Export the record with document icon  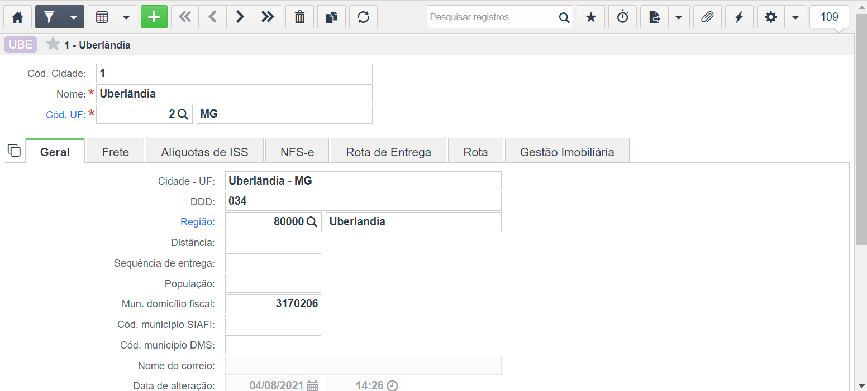[x=655, y=17]
